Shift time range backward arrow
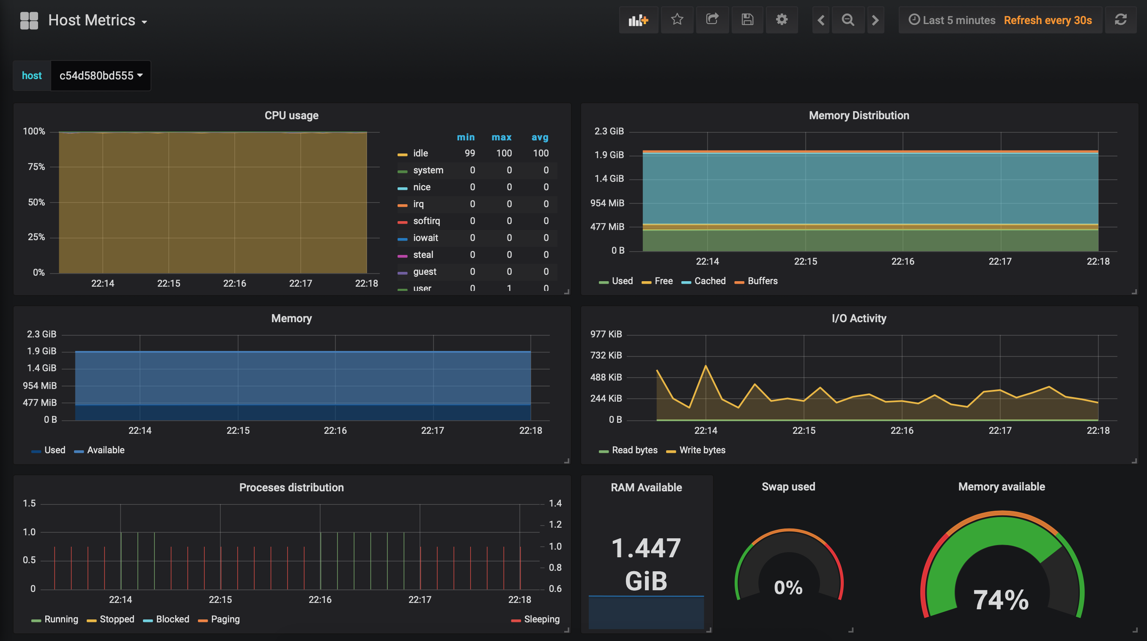The height and width of the screenshot is (641, 1147). coord(821,20)
